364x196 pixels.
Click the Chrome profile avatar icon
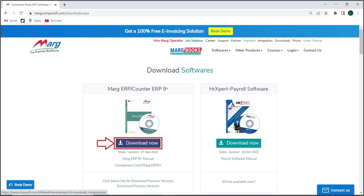[350, 13]
